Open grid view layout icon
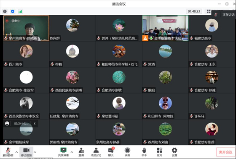The width and height of the screenshot is (236, 159). (209, 11)
